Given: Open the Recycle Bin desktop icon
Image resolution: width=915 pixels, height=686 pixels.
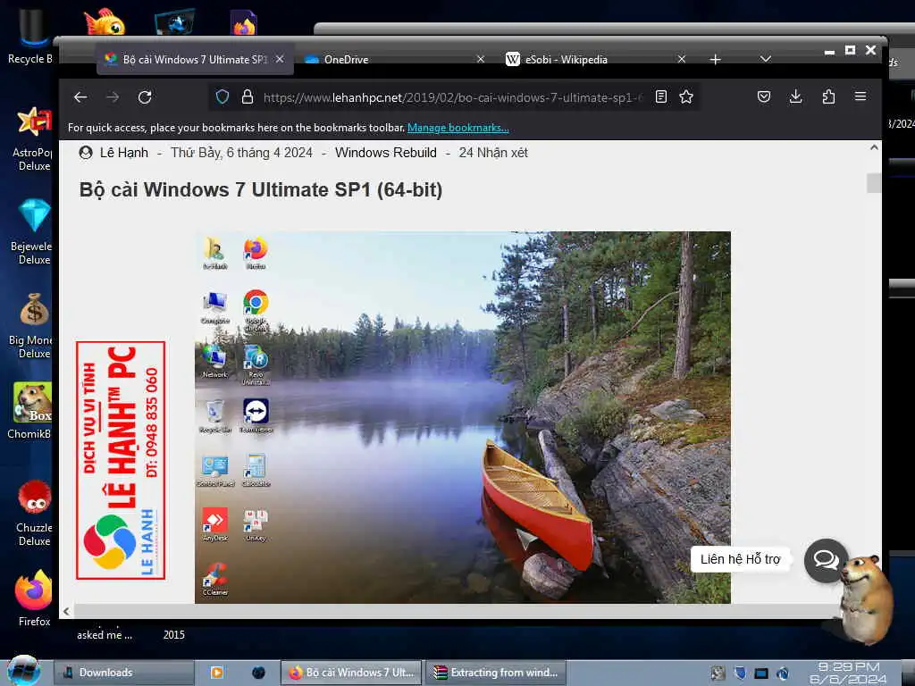Looking at the screenshot, I should coord(30,35).
